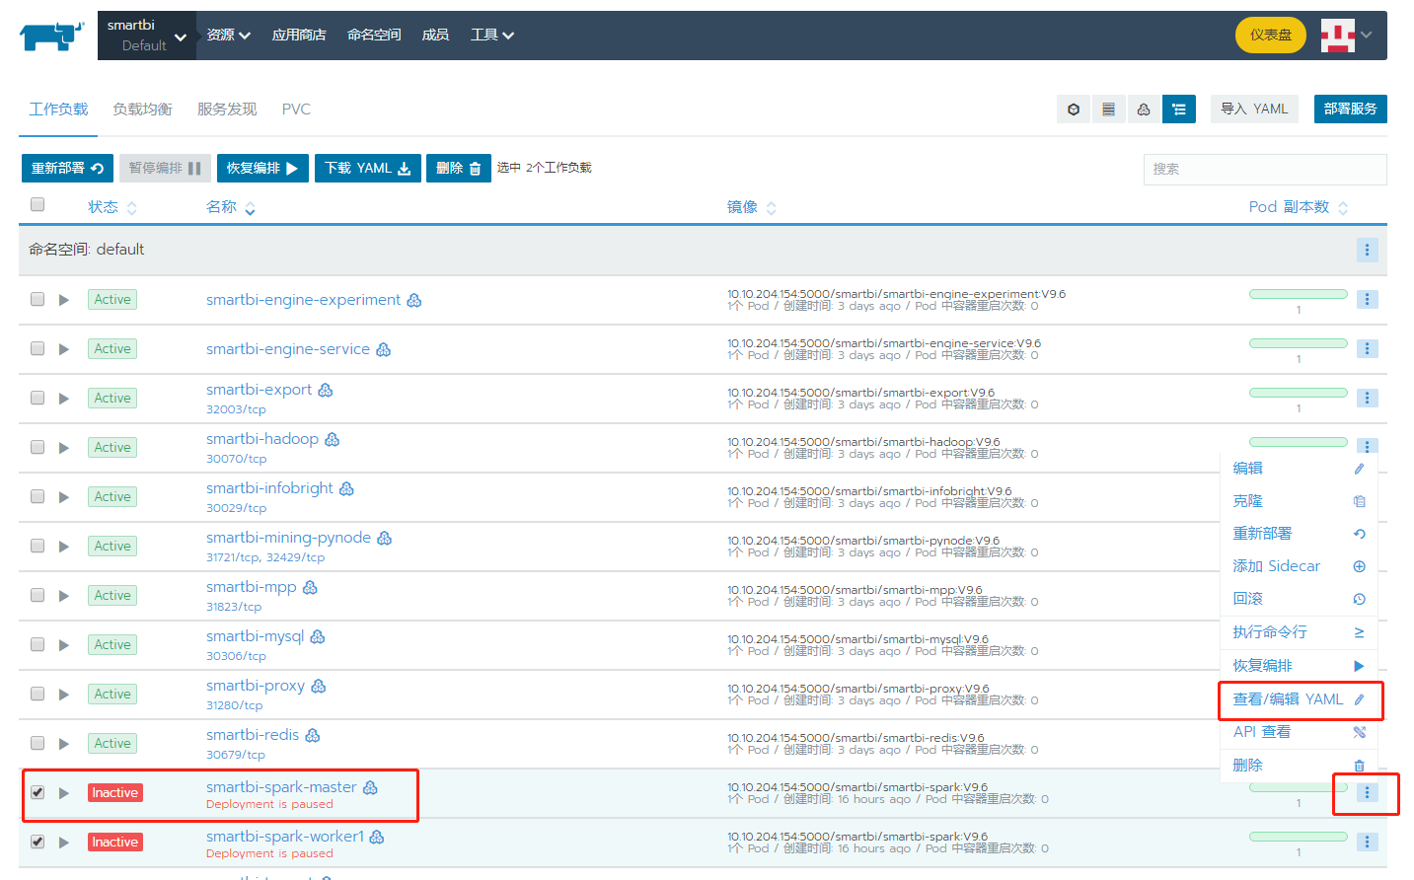This screenshot has width=1414, height=880.
Task: Click the 部署服务 button
Action: click(1351, 110)
